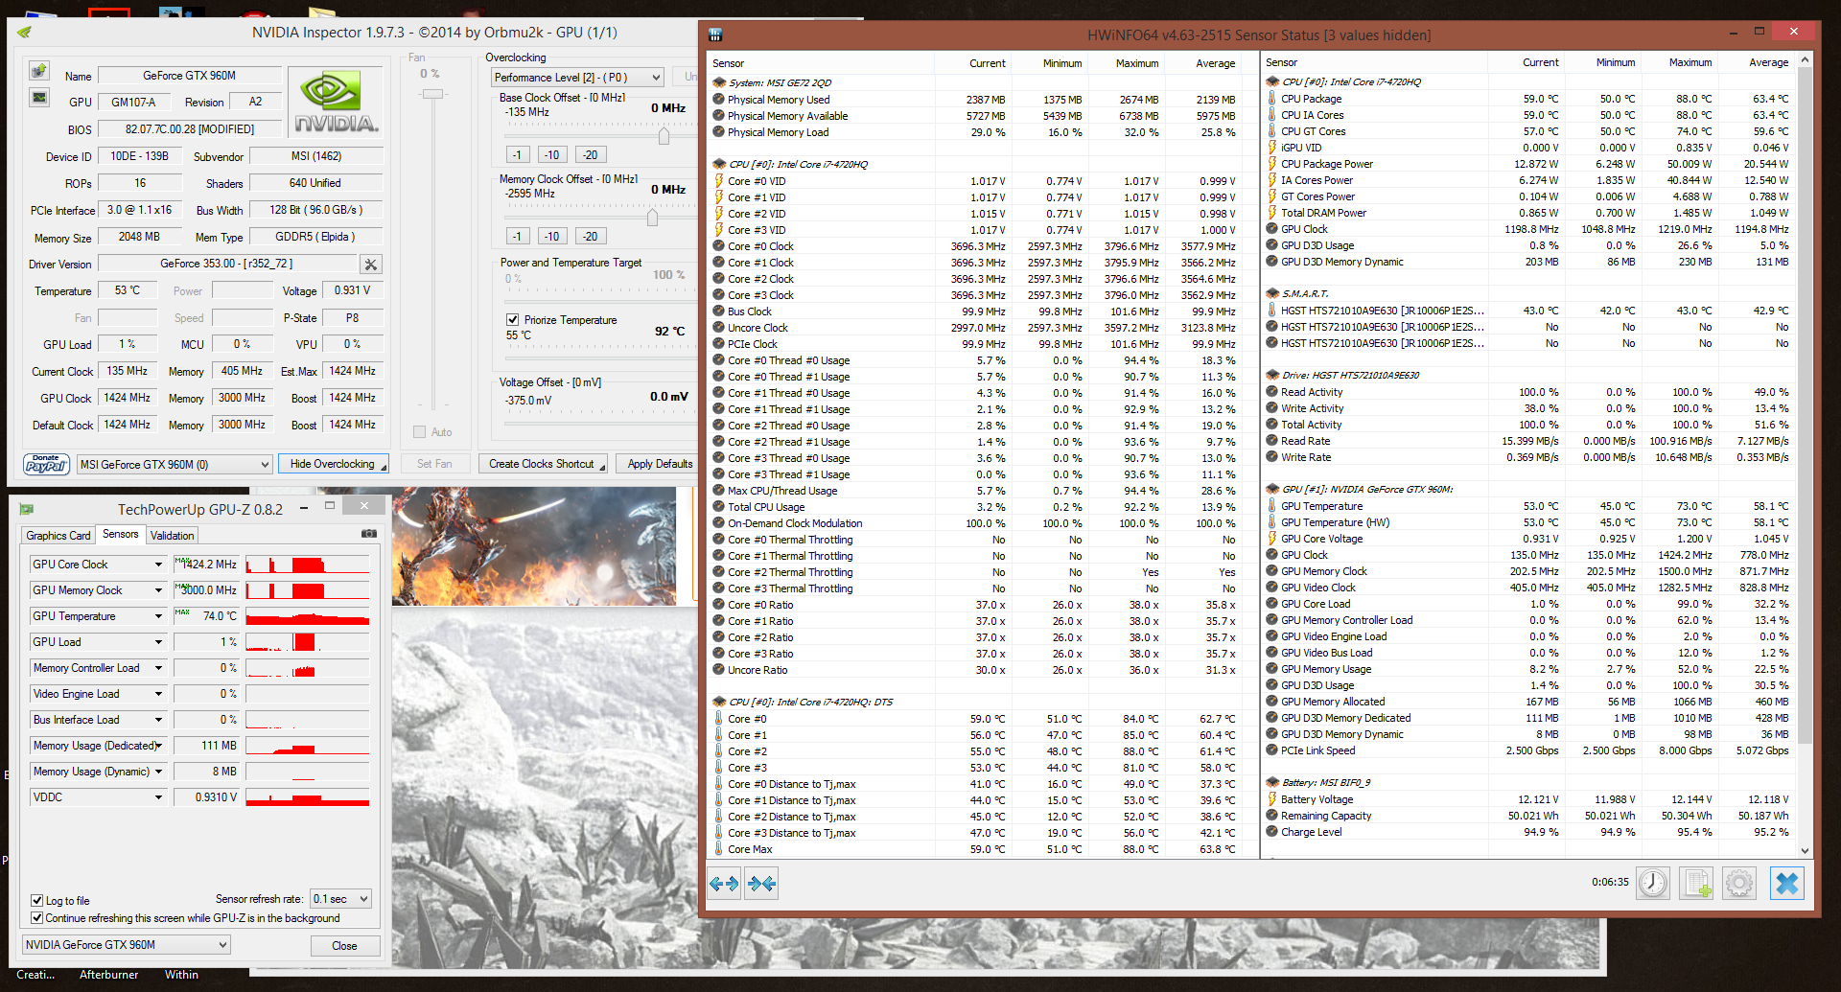Click the monitor icon beside the GPU field
This screenshot has width=1841, height=992.
pos(39,98)
